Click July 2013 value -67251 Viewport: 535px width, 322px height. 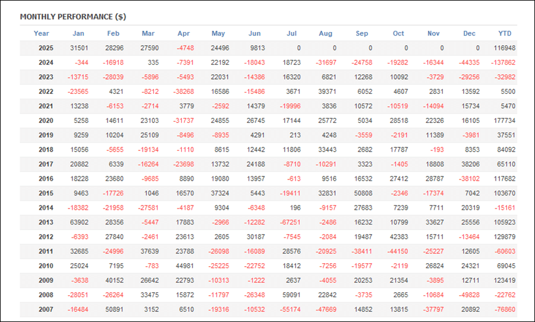(290, 222)
